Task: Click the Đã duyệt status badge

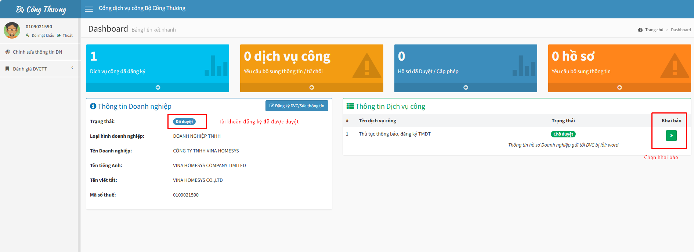Action: coord(184,122)
